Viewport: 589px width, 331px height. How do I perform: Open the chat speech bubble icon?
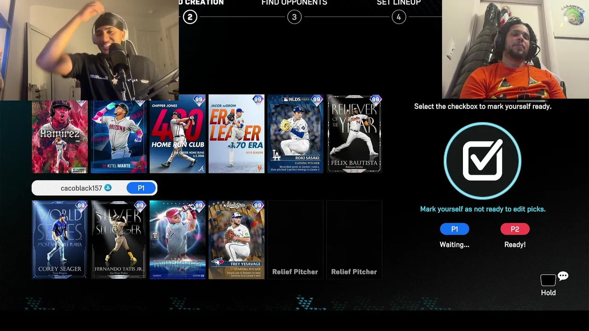click(x=563, y=276)
